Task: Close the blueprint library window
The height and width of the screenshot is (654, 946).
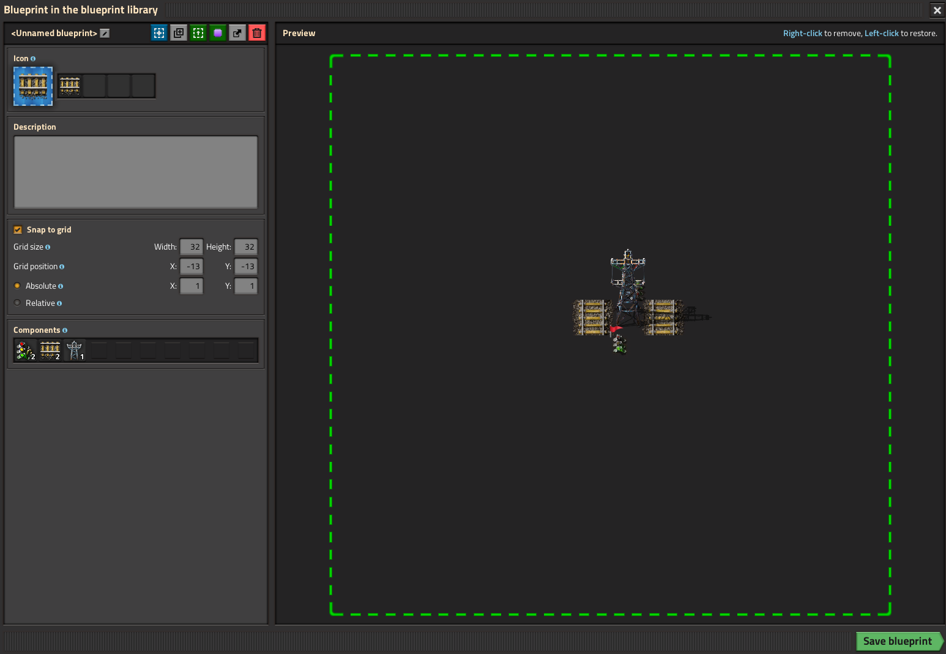Action: coord(937,10)
